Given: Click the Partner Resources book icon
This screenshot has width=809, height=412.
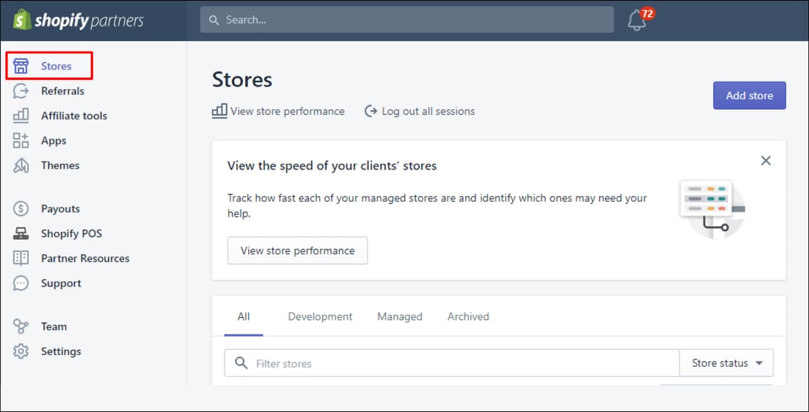Looking at the screenshot, I should tap(21, 258).
